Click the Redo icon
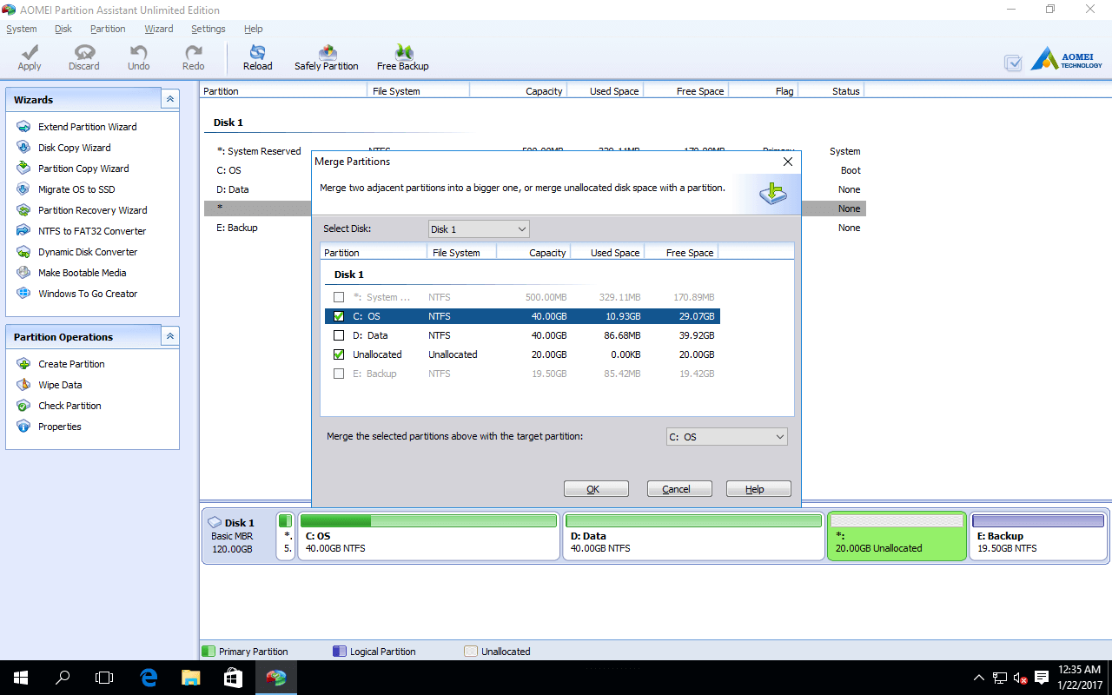1112x695 pixels. coord(193,57)
